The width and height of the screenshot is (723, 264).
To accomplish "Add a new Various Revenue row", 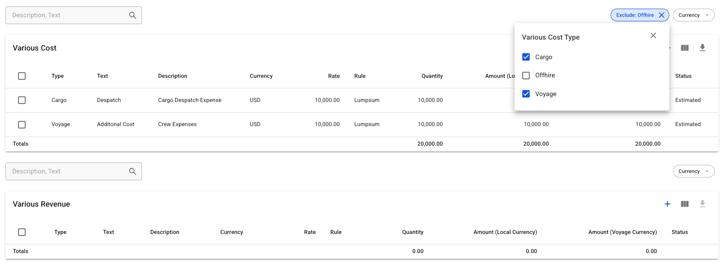I will pos(667,204).
